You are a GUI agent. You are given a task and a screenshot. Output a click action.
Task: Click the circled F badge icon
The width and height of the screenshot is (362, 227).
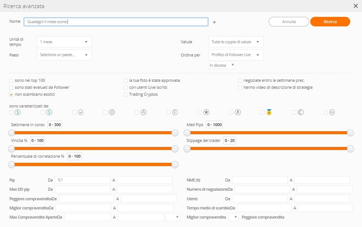175,112
